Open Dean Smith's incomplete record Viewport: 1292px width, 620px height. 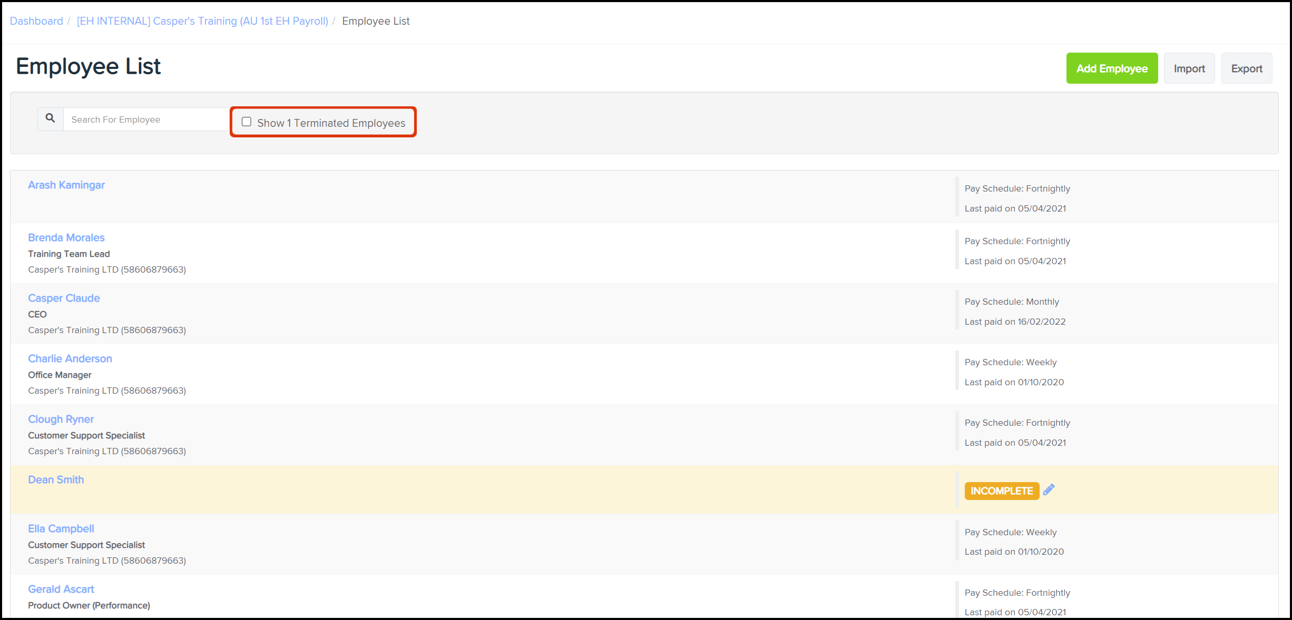56,480
